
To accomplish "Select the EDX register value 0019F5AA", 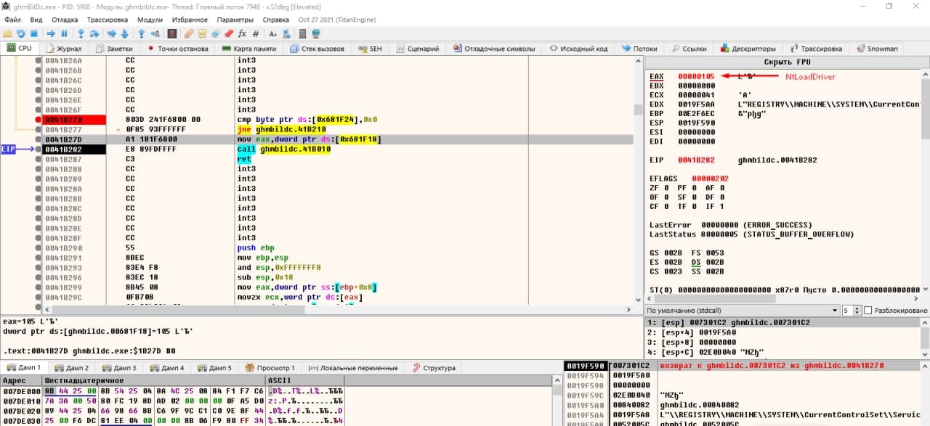I will pyautogui.click(x=696, y=105).
